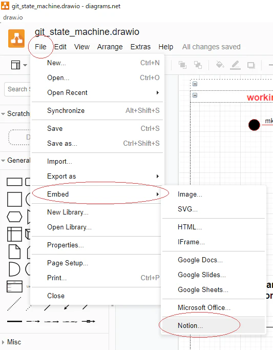Select Image... in Embed submenu

[214, 194]
